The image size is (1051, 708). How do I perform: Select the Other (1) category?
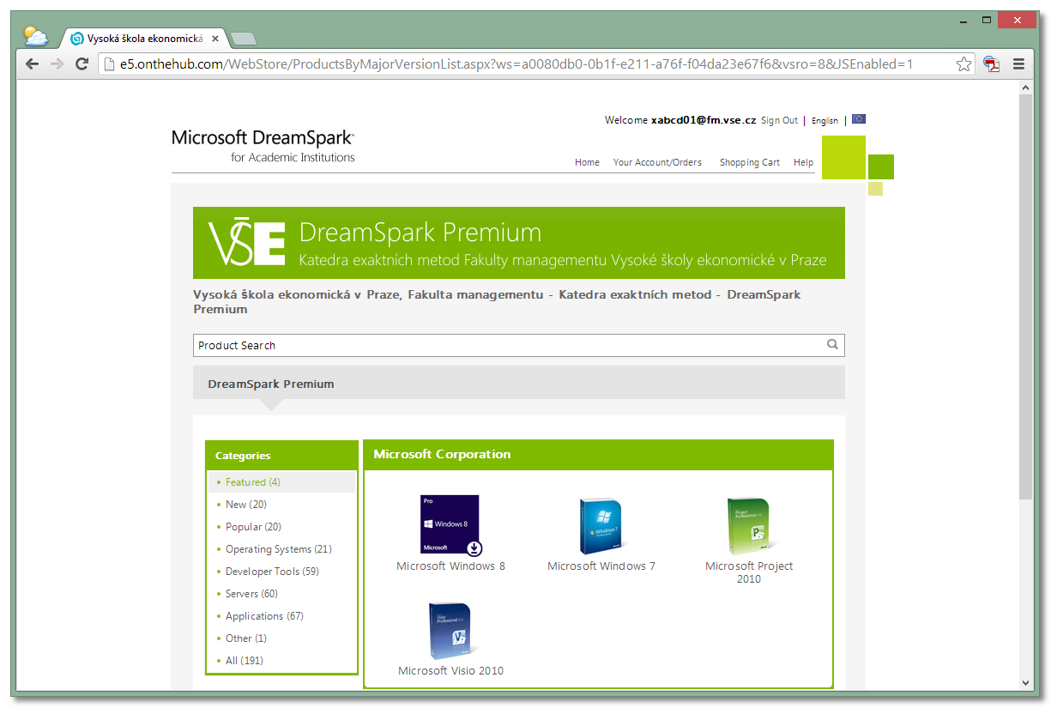(x=246, y=638)
